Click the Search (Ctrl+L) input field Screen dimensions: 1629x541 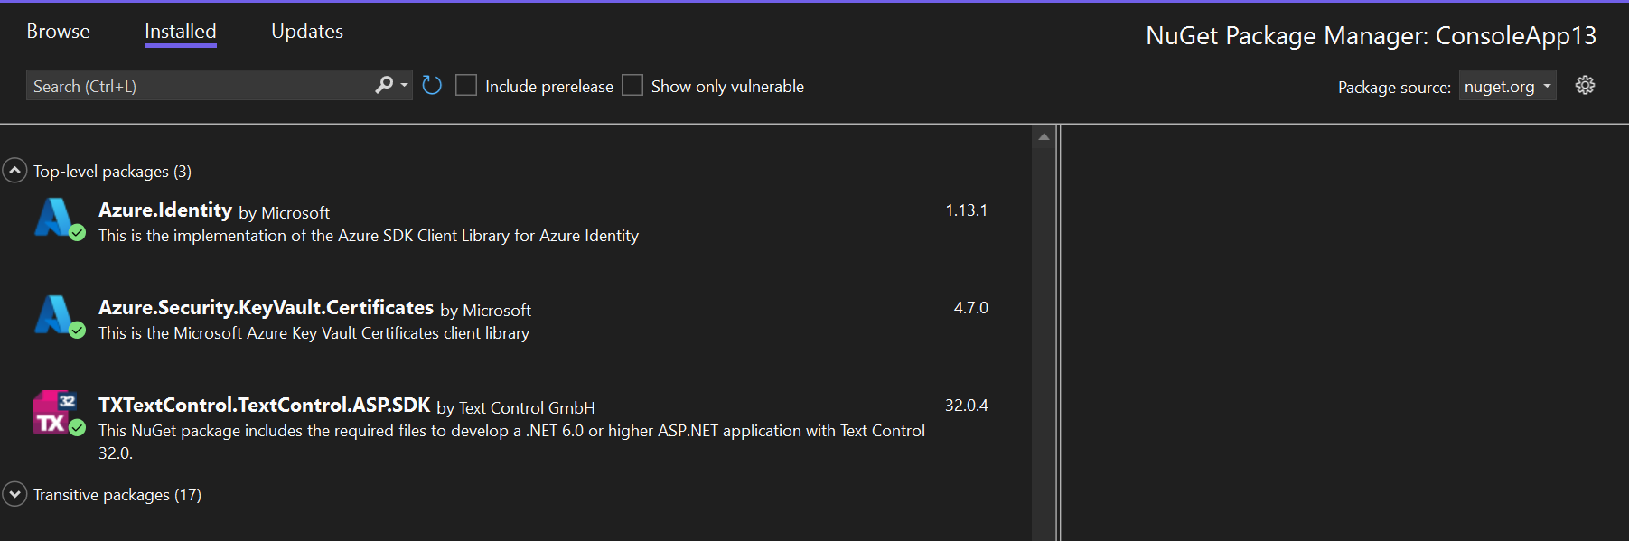coord(199,86)
